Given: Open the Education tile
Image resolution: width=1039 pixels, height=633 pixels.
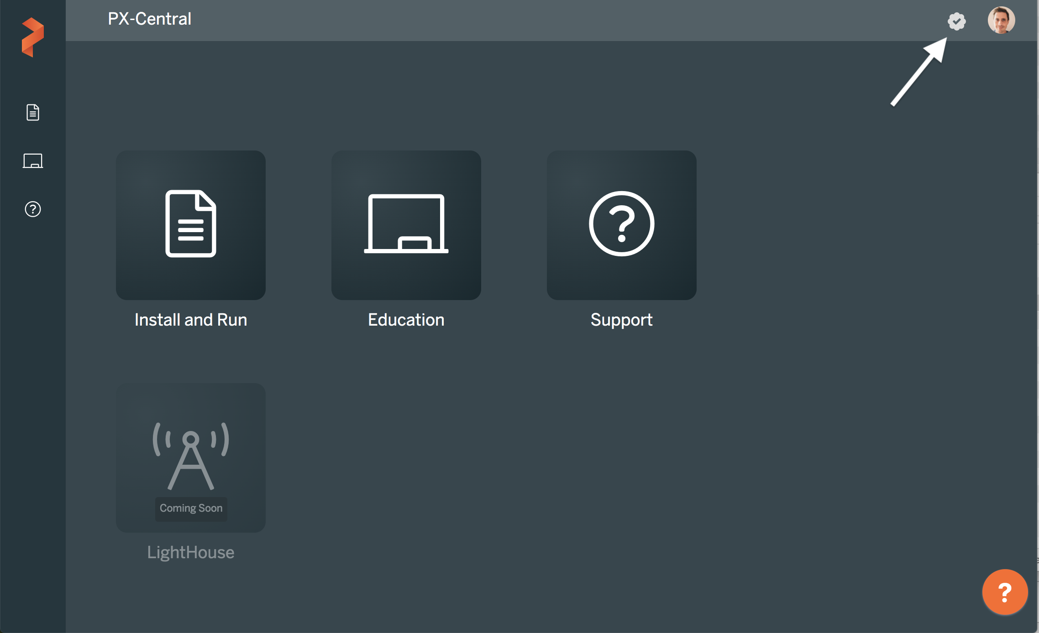Looking at the screenshot, I should coord(405,224).
